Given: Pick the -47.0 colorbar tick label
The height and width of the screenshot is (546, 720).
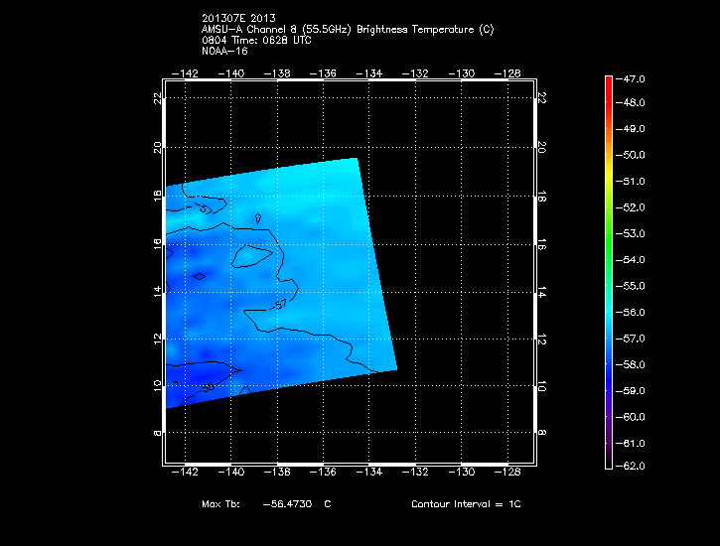Looking at the screenshot, I should pos(635,77).
